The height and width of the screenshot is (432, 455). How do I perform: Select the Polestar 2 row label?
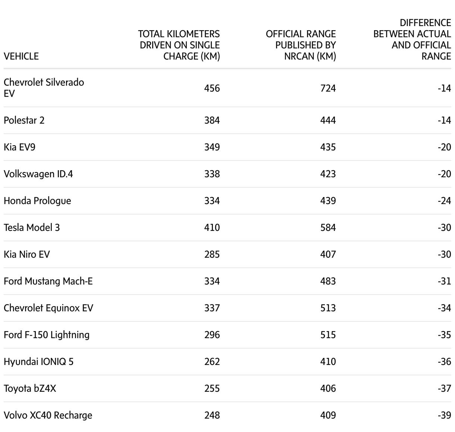point(24,120)
